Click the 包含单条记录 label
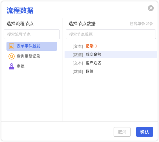The width and height of the screenshot is (159, 142). point(141,24)
